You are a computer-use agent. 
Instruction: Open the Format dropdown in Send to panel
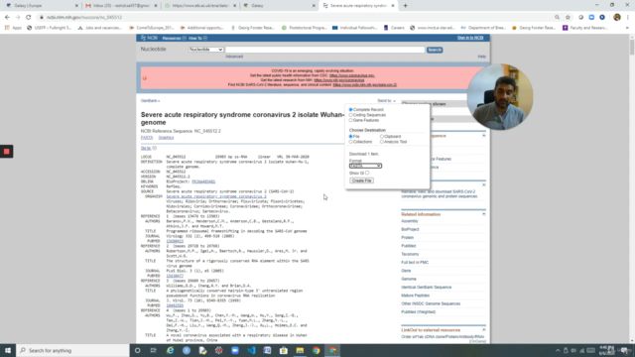pyautogui.click(x=365, y=166)
